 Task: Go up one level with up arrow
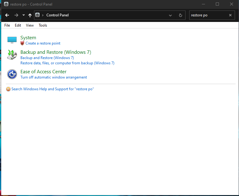click(30, 15)
